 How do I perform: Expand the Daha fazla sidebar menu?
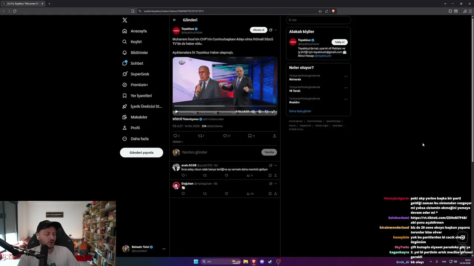click(136, 139)
